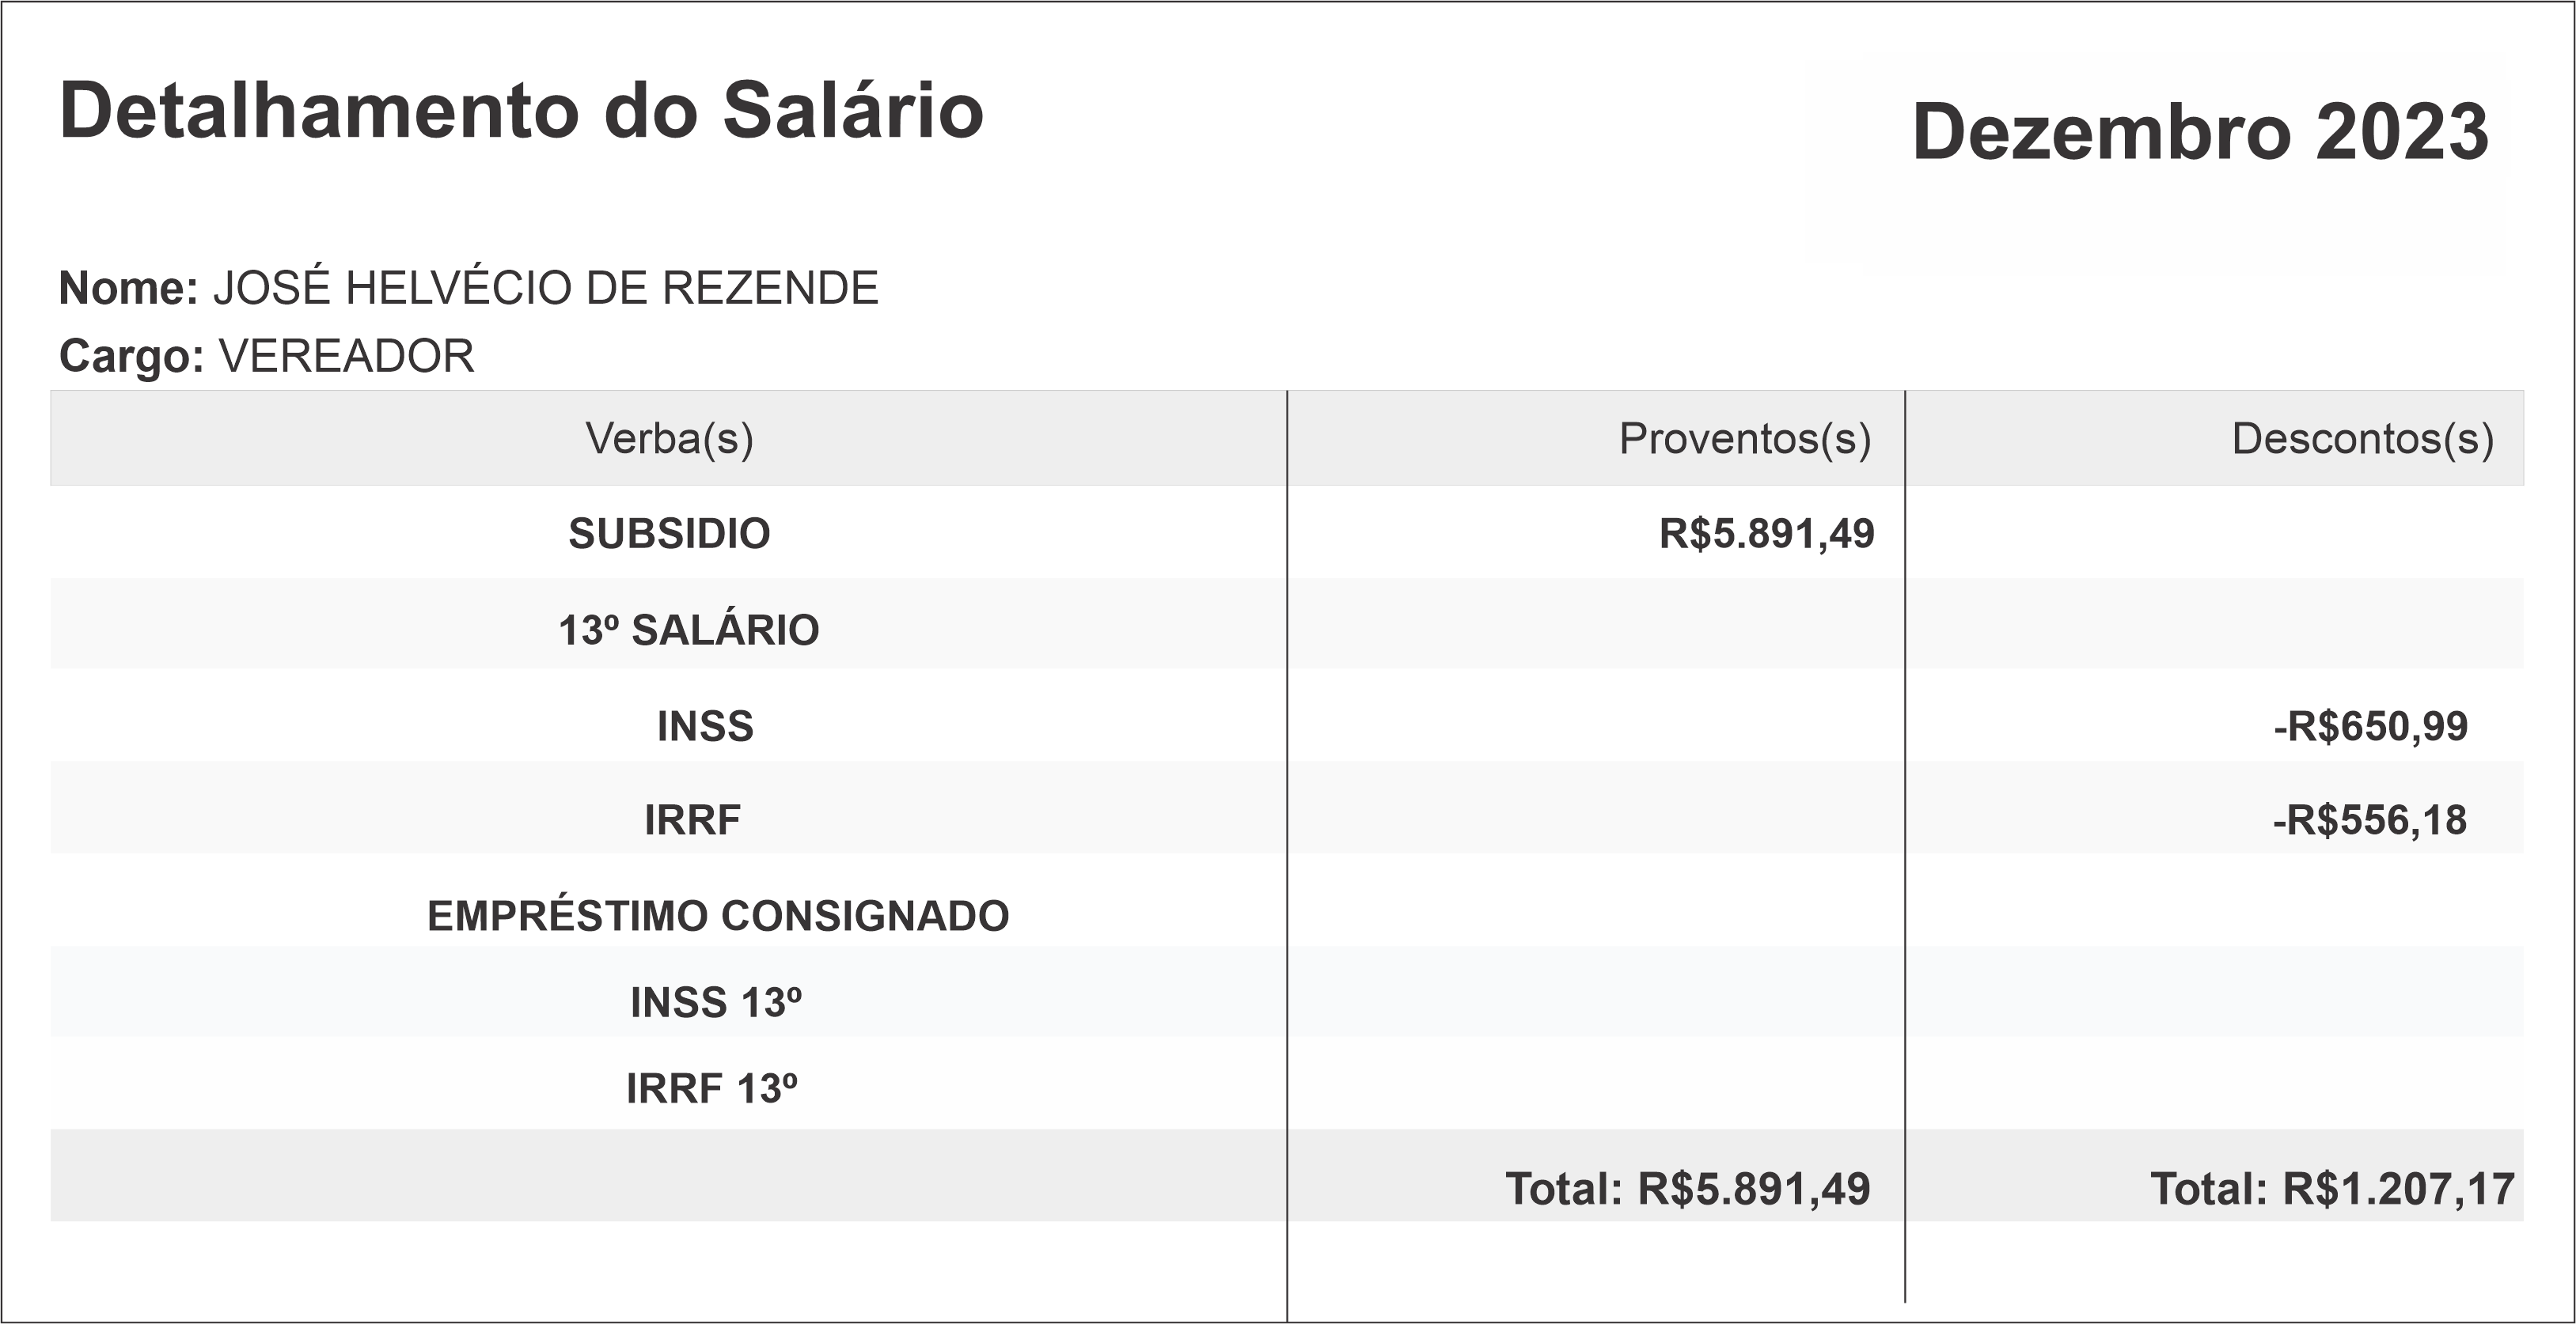Click the plain INSS row label
The image size is (2576, 1324).
[705, 726]
